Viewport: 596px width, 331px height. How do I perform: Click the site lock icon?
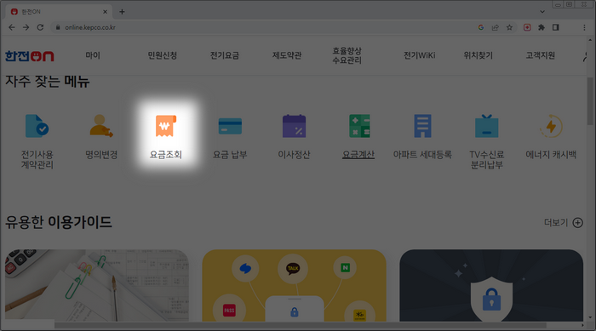[58, 27]
